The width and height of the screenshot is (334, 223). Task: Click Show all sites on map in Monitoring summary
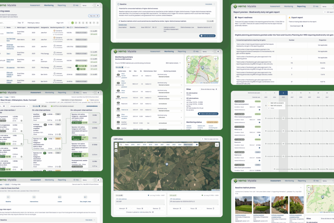point(209,89)
